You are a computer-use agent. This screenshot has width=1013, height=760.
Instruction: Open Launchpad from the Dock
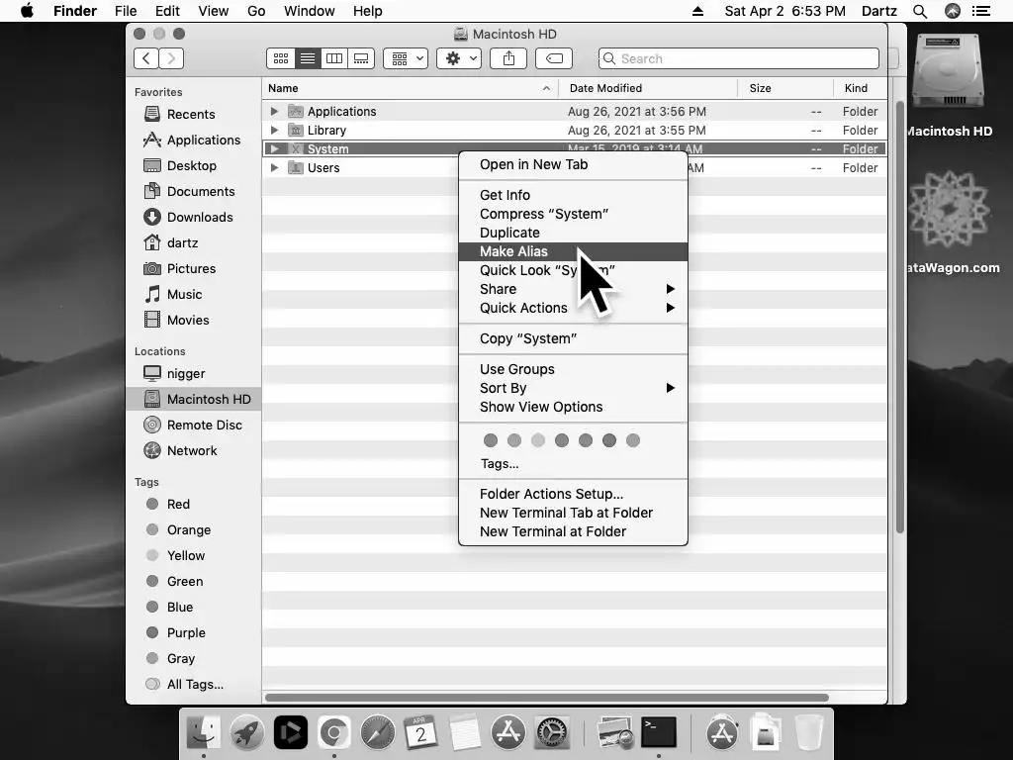pos(246,733)
